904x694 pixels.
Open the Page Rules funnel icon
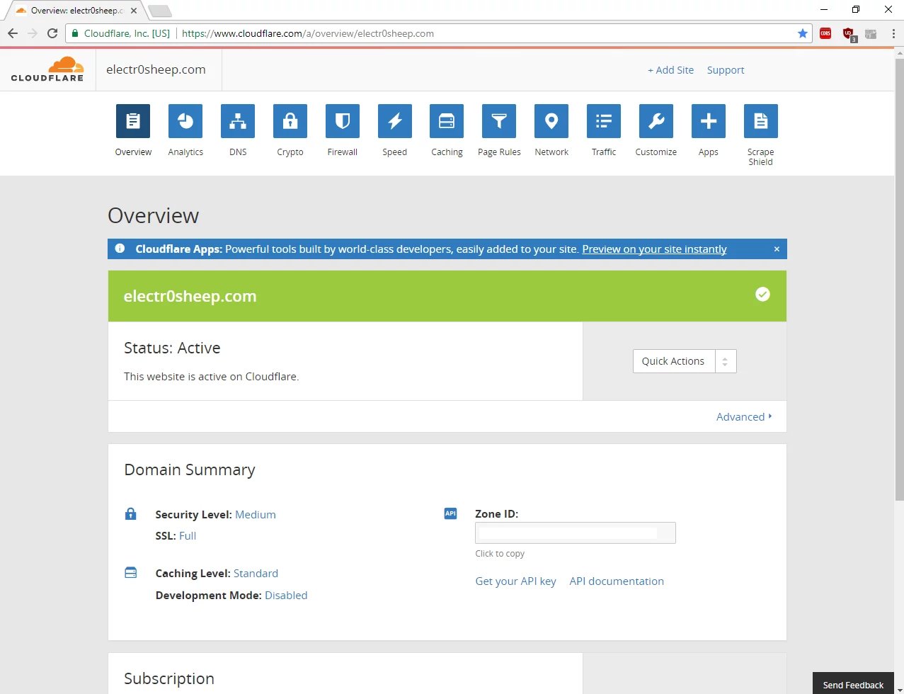coord(499,121)
